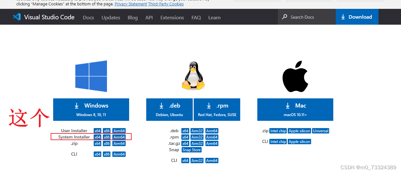Select System Installer x86 download
The image size is (401, 173).
pos(107,137)
